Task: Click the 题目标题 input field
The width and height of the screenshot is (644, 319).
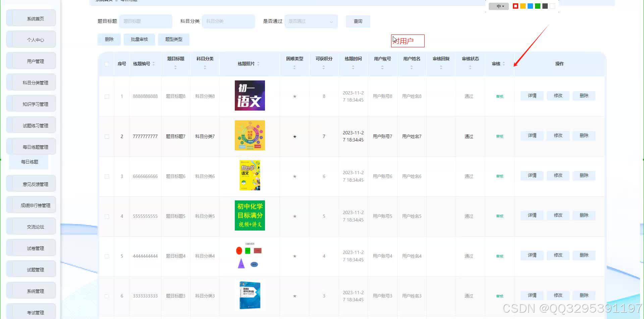Action: (146, 21)
